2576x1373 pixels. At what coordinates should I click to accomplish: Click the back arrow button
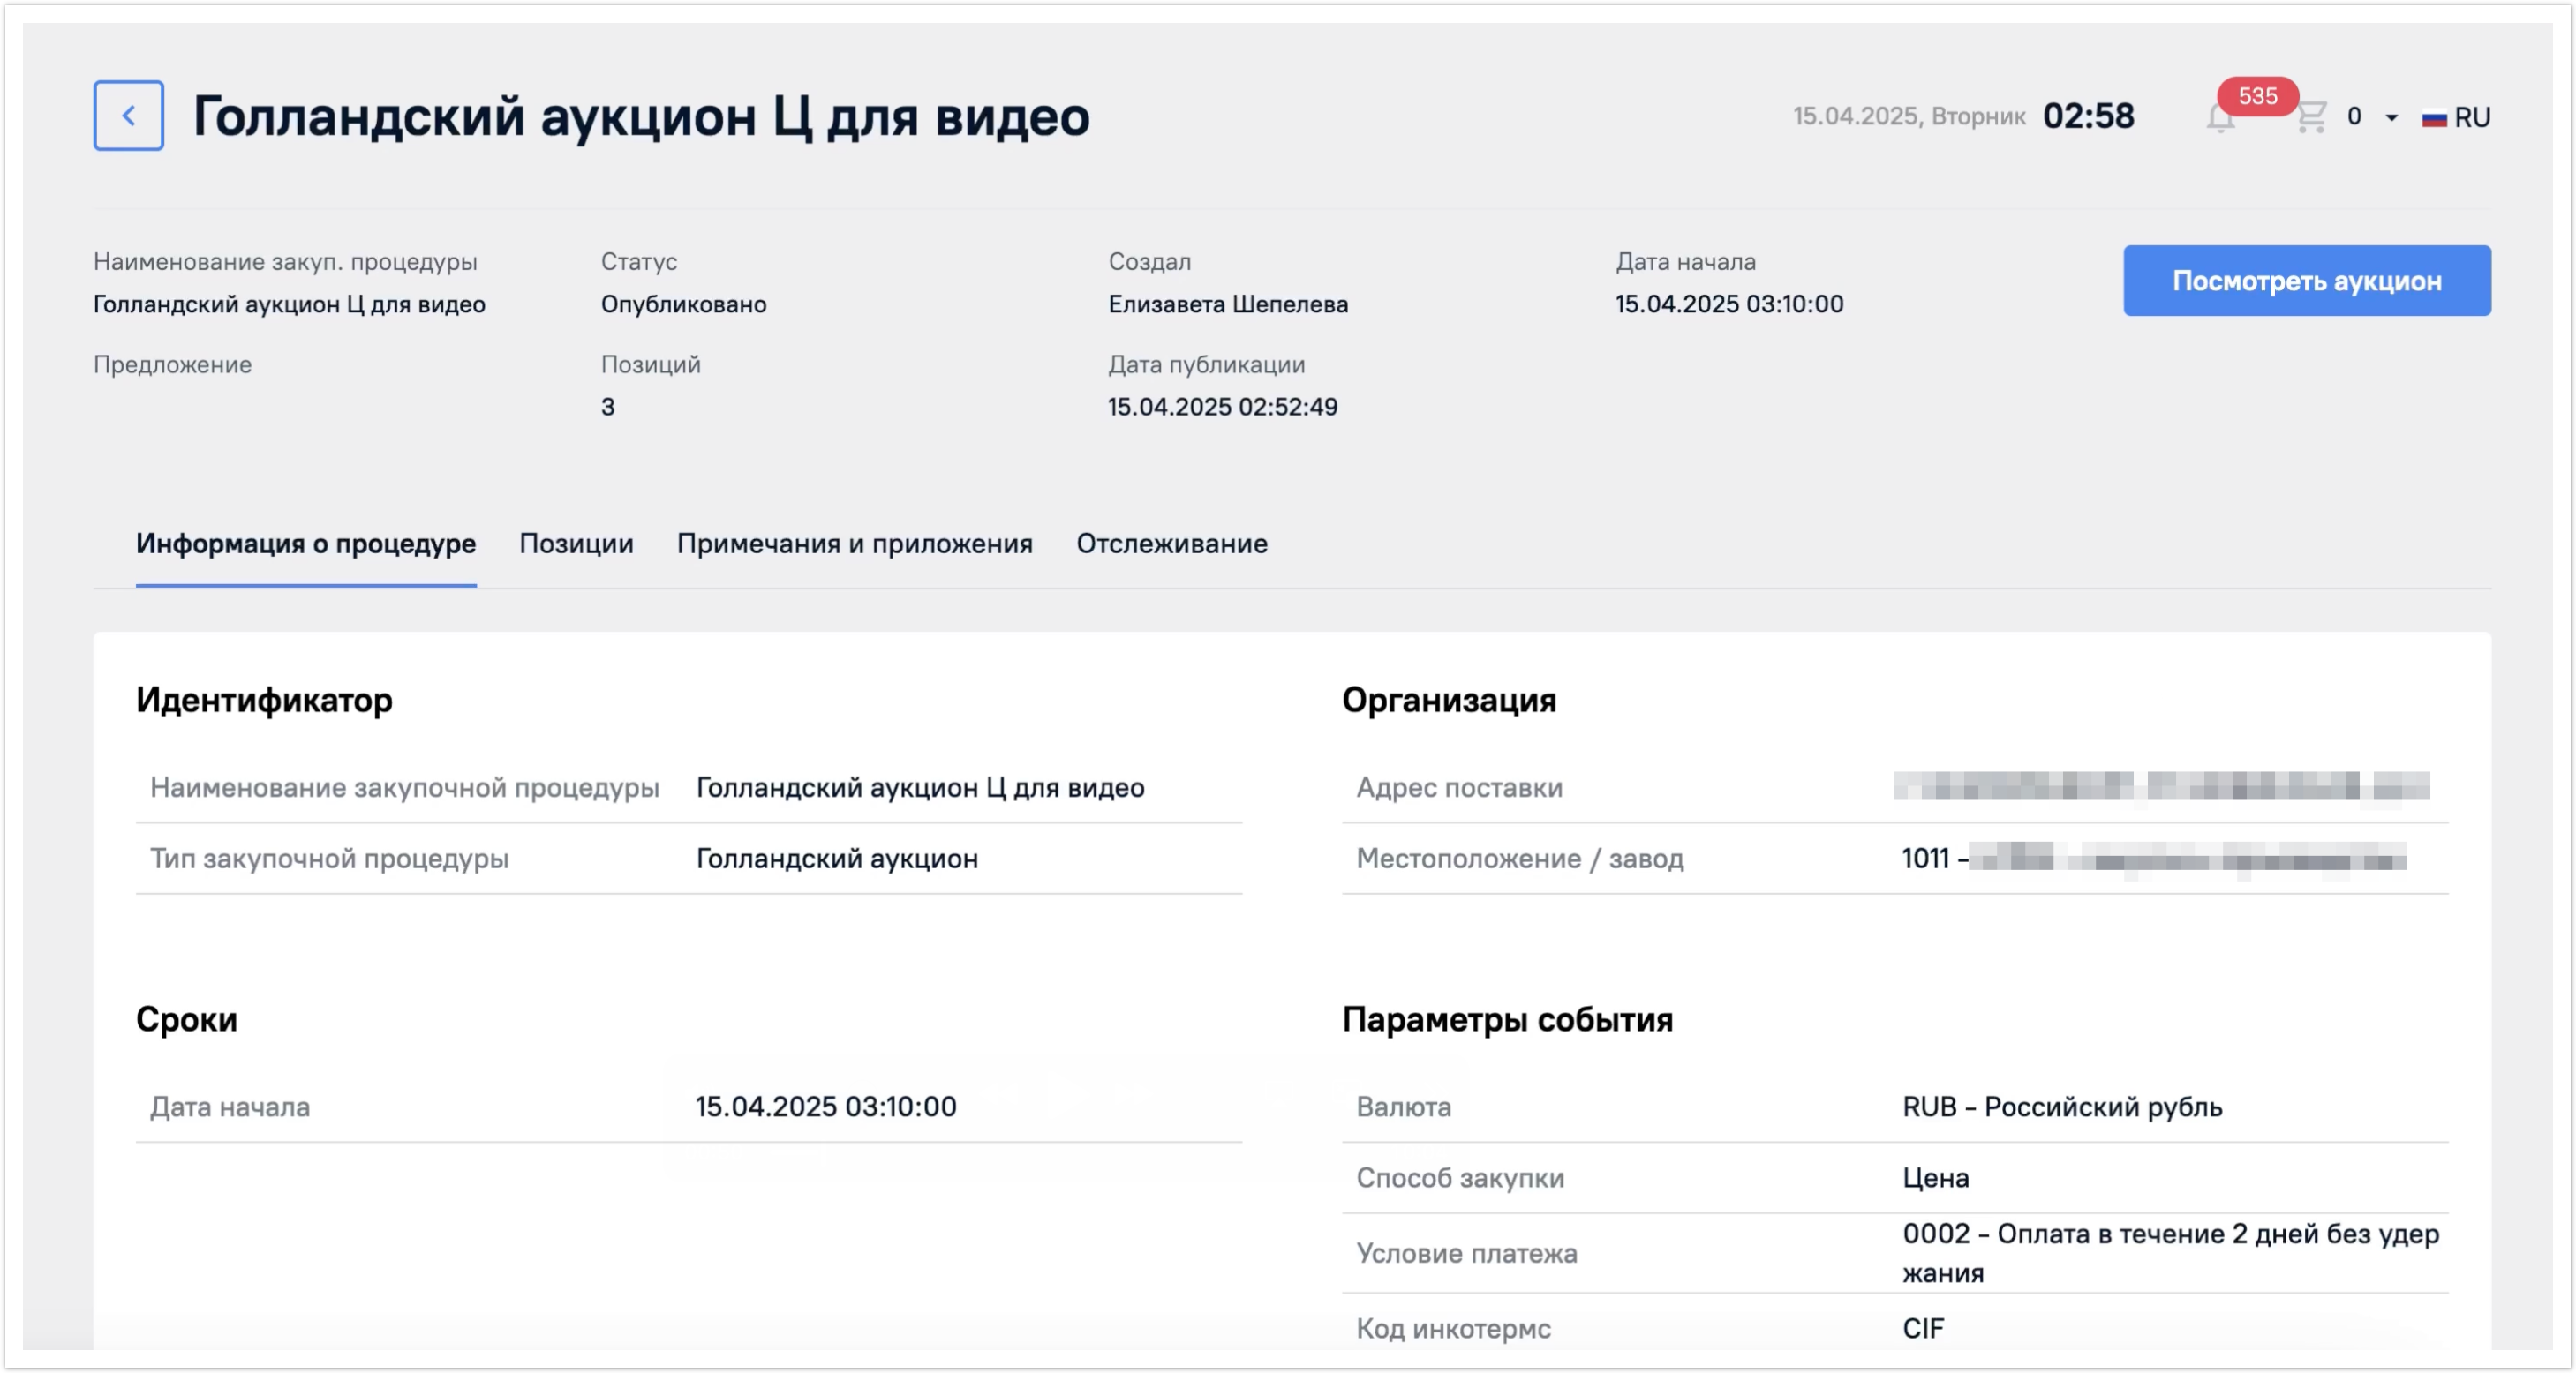coord(128,116)
